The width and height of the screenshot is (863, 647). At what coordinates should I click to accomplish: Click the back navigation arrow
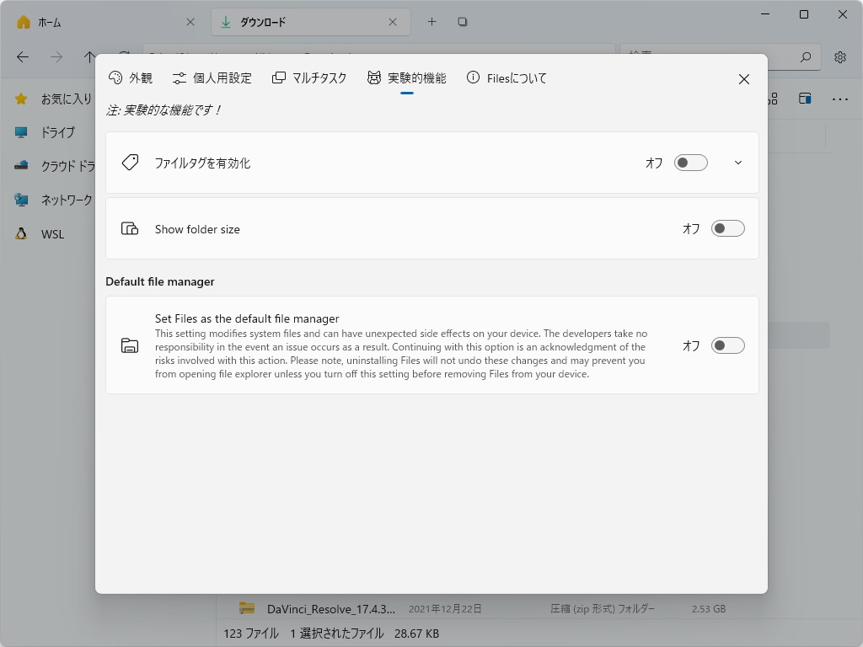tap(22, 56)
